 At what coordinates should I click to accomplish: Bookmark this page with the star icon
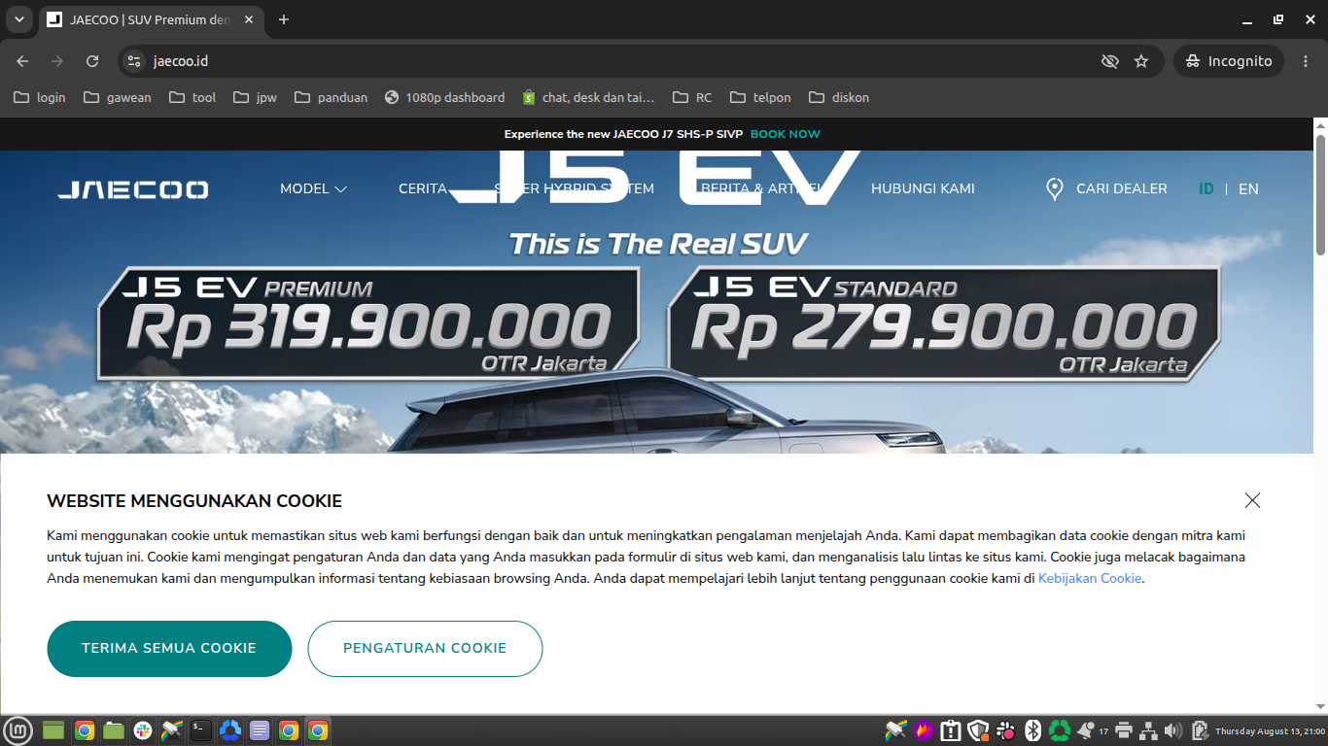point(1141,61)
